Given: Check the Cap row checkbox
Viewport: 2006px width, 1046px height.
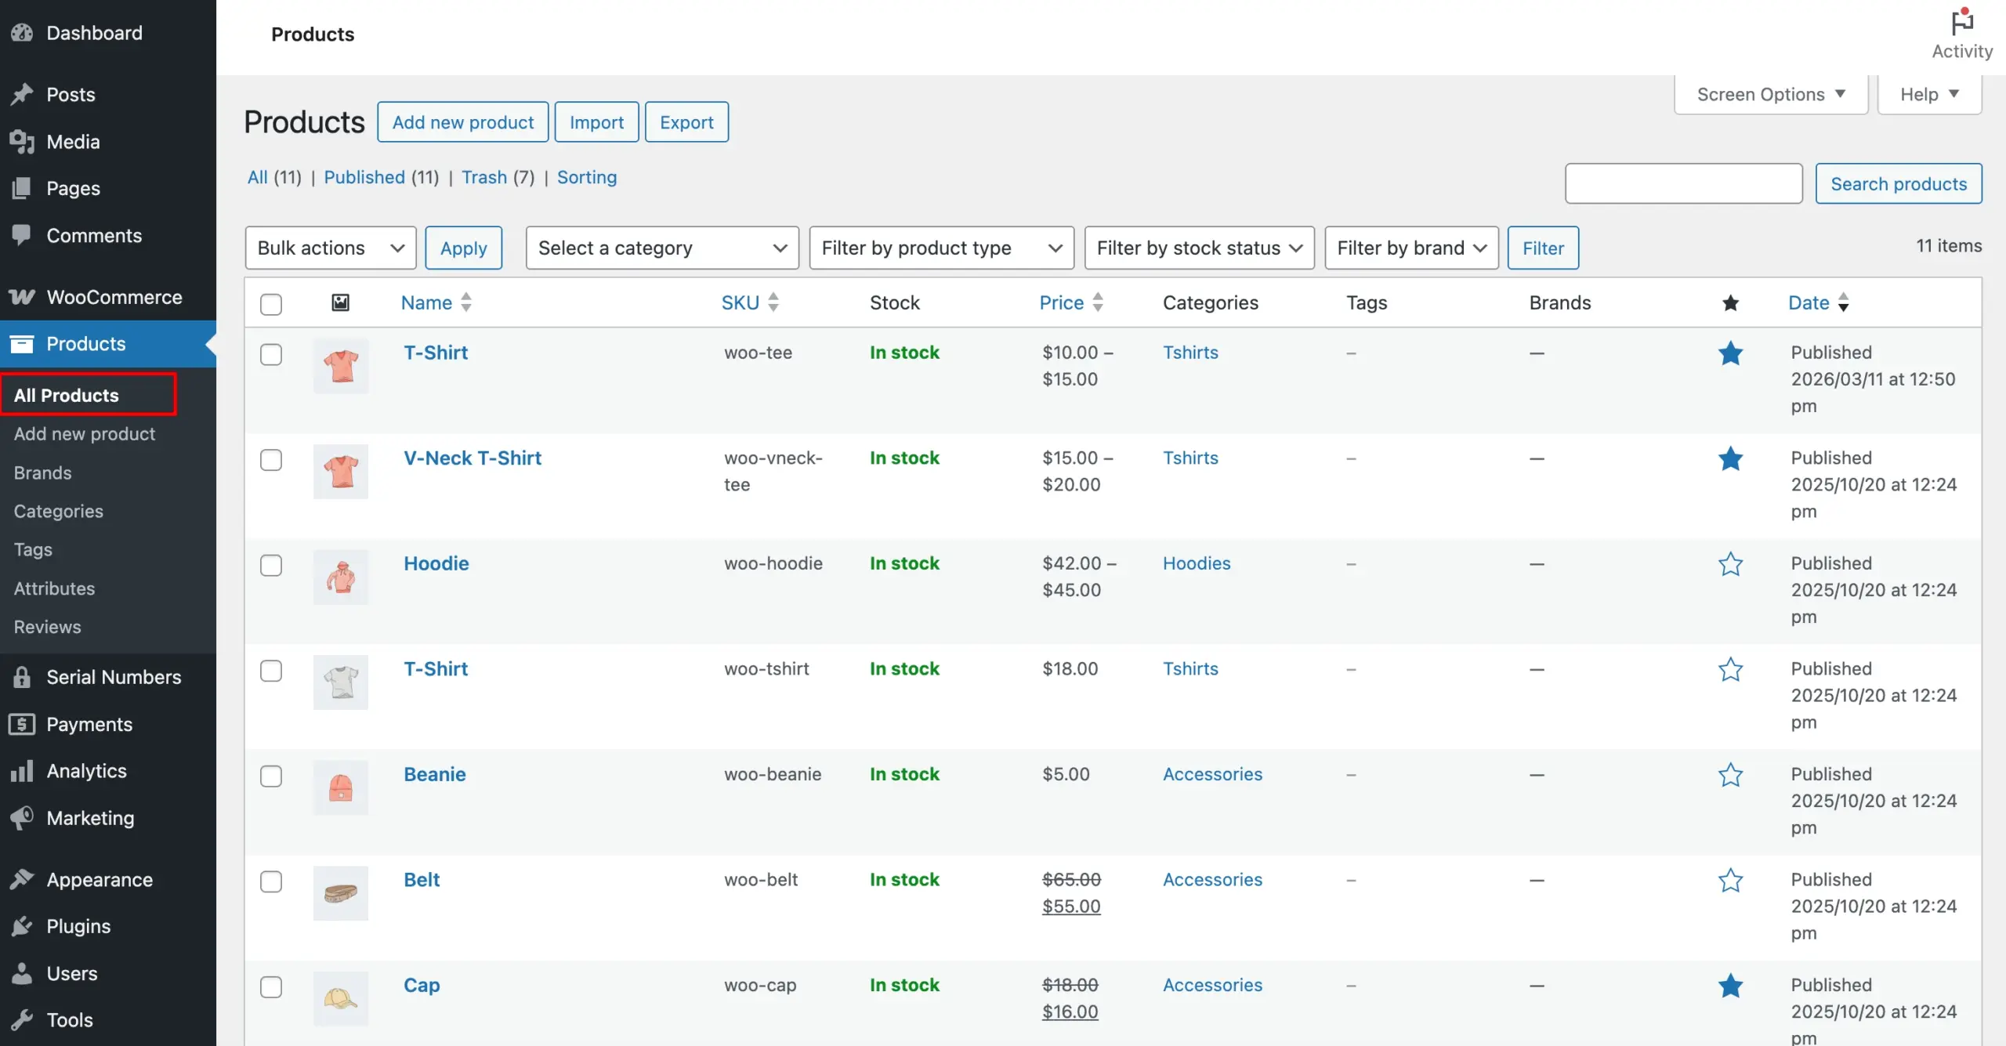Looking at the screenshot, I should (271, 986).
